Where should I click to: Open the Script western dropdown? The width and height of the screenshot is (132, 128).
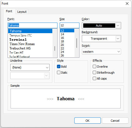click(x=101, y=52)
